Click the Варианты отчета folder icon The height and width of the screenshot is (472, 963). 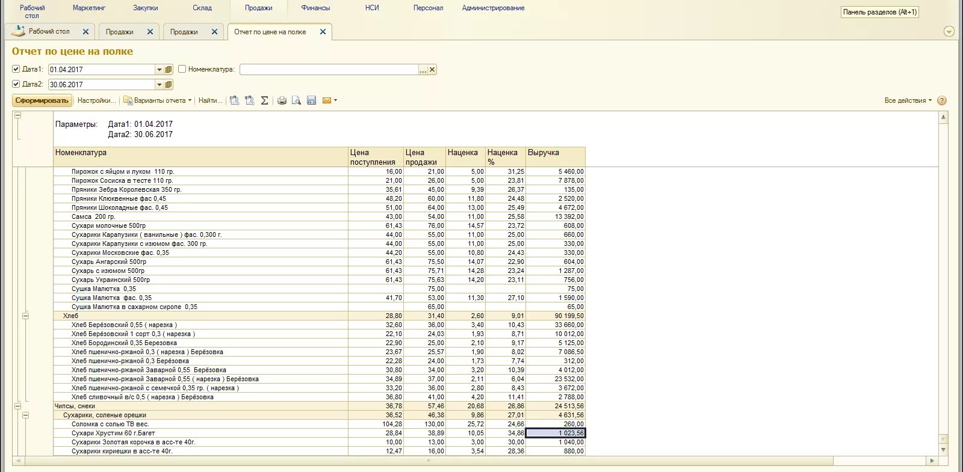coord(128,100)
